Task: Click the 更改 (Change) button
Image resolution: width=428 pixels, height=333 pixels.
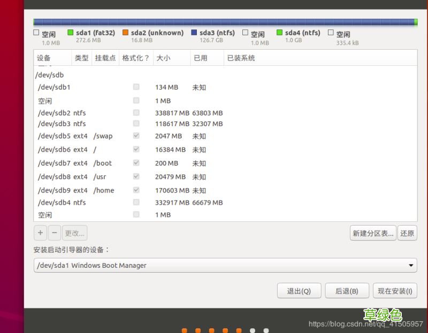Action: (x=74, y=233)
